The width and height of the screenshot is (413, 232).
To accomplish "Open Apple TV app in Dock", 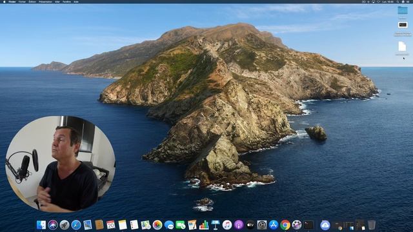I will coord(250,225).
